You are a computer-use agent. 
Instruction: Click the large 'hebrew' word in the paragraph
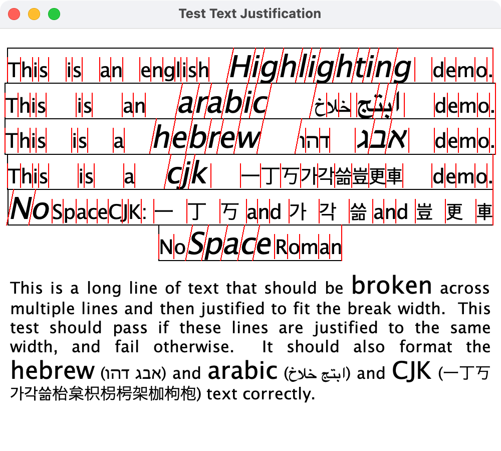[53, 371]
